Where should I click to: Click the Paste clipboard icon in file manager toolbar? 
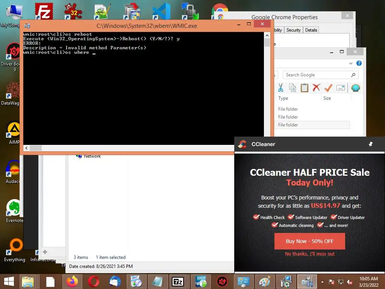coord(305,88)
